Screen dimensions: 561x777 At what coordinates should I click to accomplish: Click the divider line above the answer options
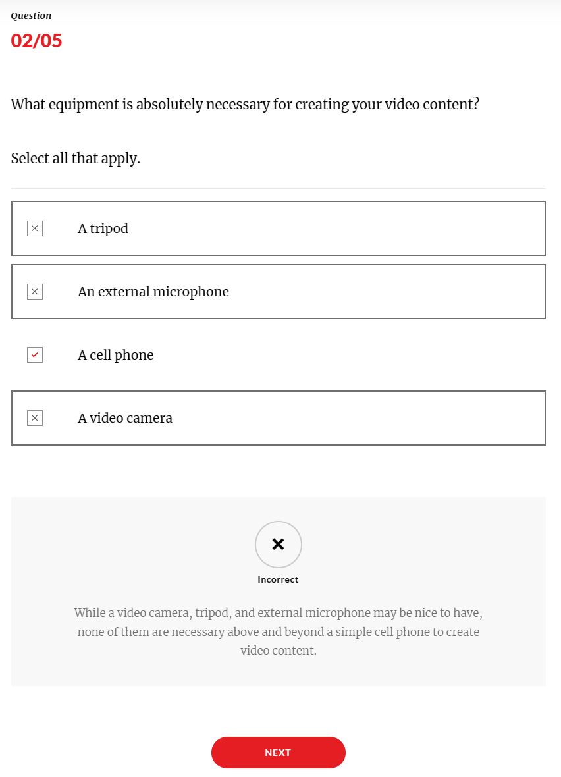tap(279, 189)
